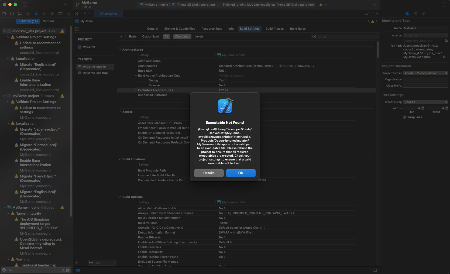Toggle the debug area icon at bottom right
450x274 pixels.
(x=375, y=270)
